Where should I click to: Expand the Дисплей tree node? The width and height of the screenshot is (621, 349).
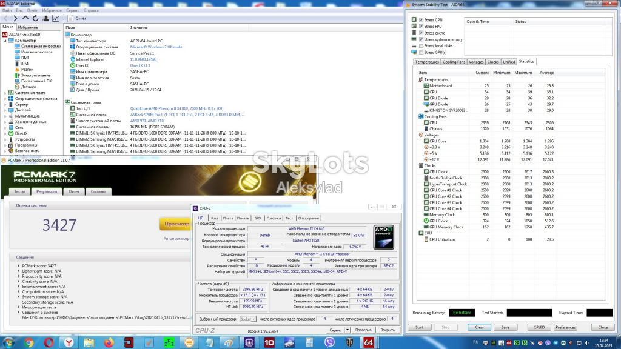[5, 110]
